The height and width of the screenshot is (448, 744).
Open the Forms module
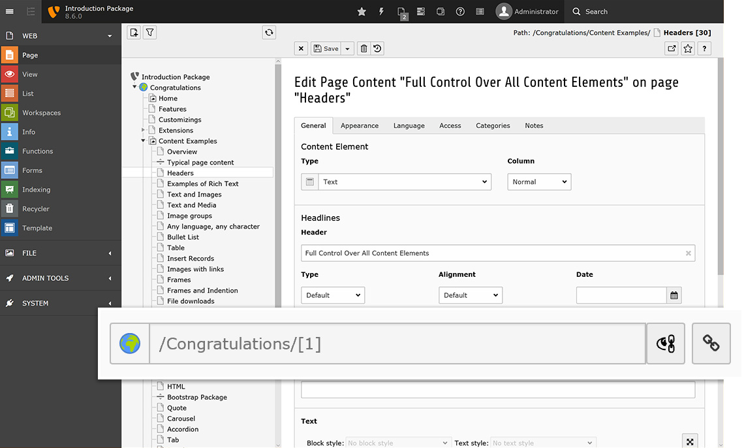pos(61,170)
